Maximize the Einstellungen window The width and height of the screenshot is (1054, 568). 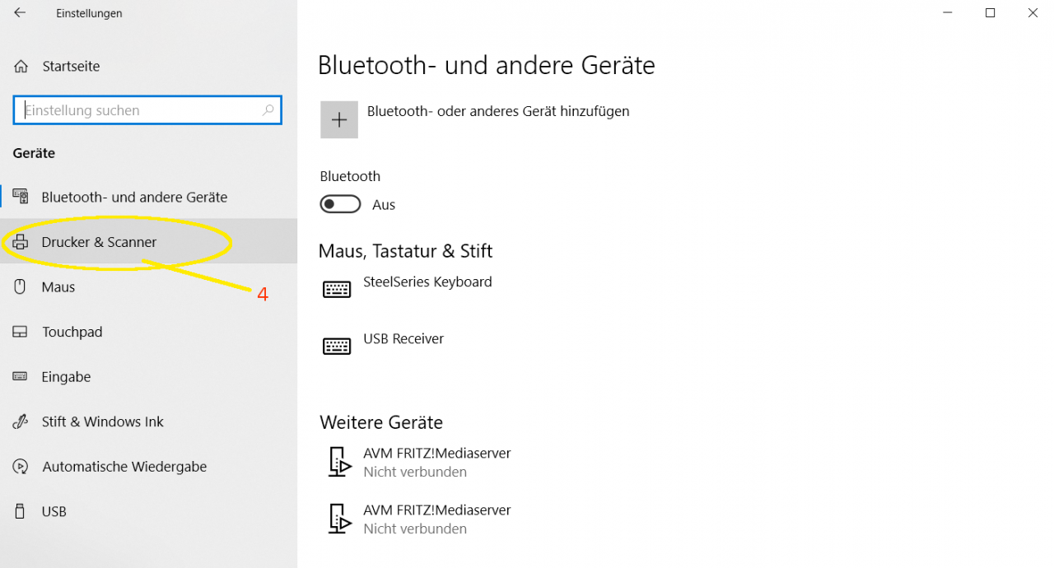click(991, 13)
